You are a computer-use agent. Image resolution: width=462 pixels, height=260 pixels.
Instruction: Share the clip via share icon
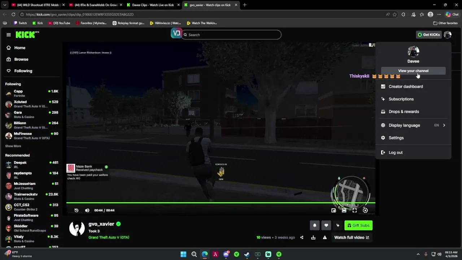tap(302, 237)
